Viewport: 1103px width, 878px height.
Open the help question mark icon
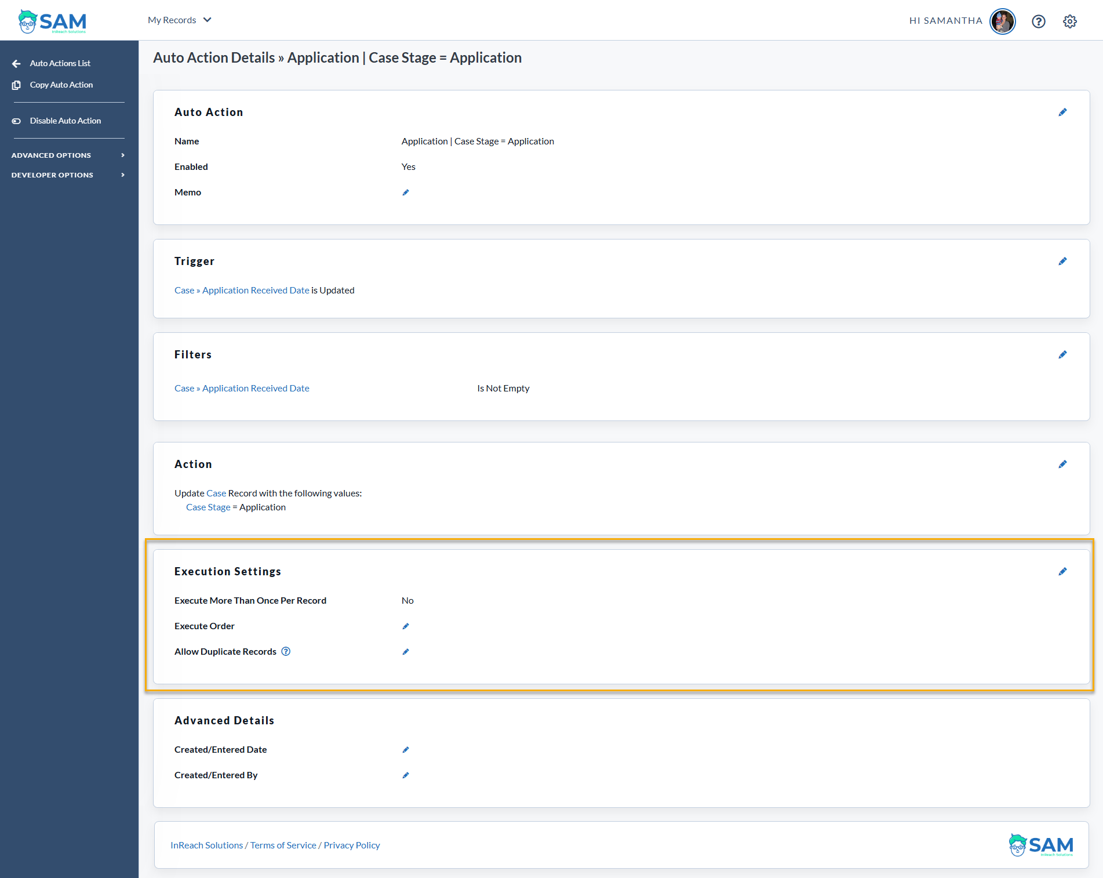1038,21
